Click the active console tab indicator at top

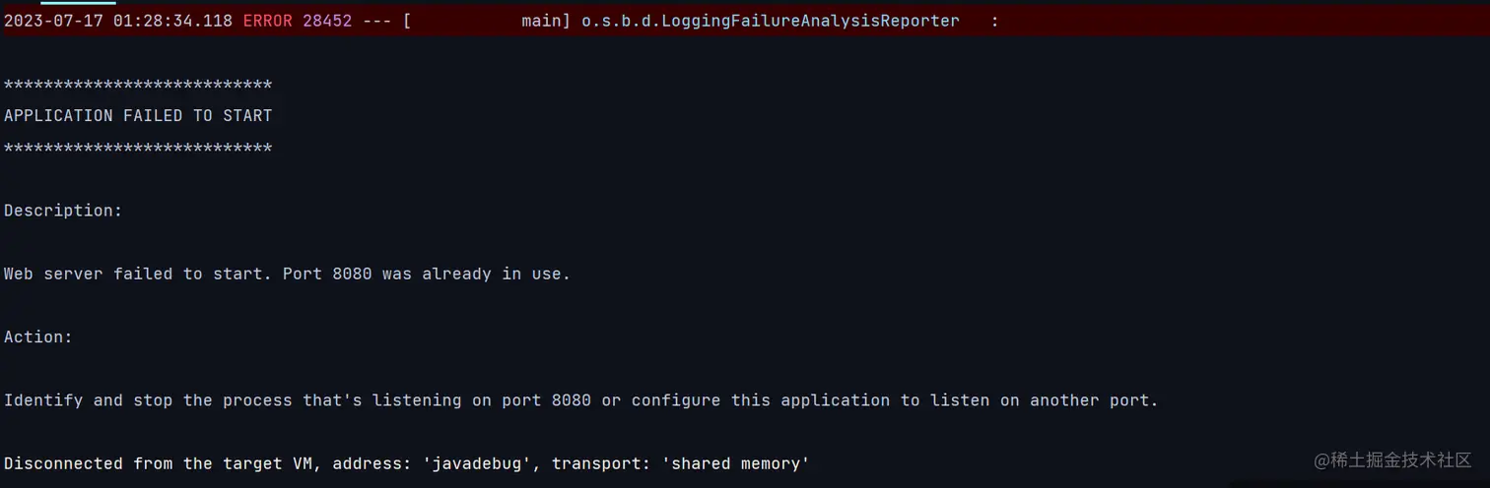78,2
